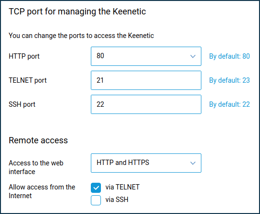The height and width of the screenshot is (214, 260).
Task: Uncheck the via TELNET checkbox
Action: click(x=96, y=188)
